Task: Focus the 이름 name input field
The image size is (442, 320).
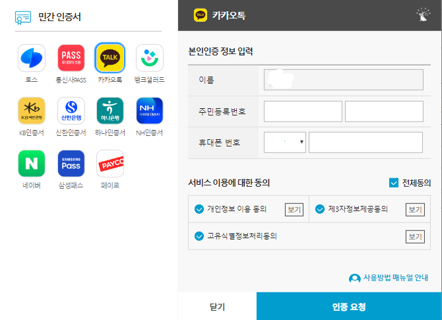Action: (343, 80)
